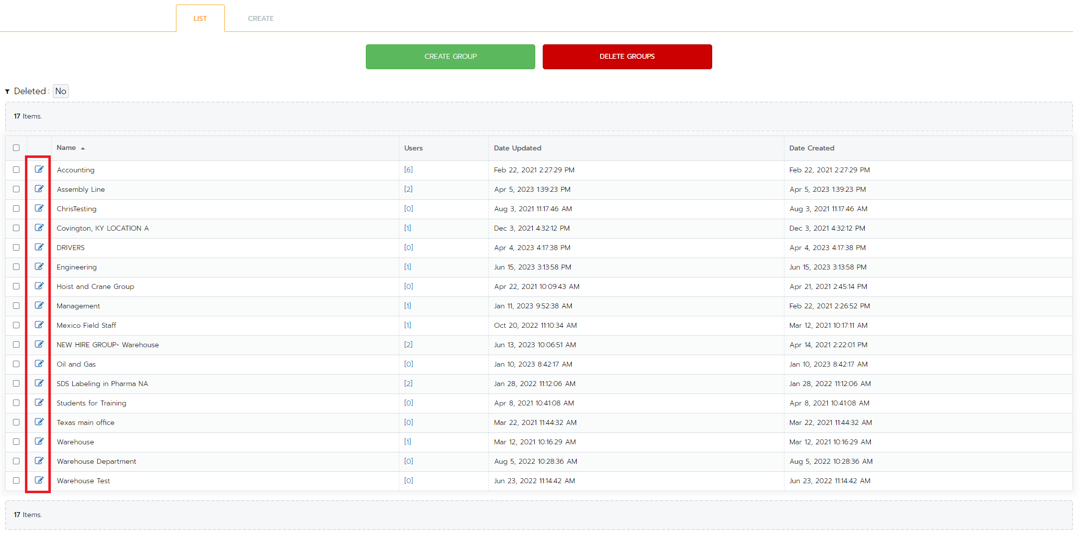Open the 6 users for Accounting

(x=408, y=169)
